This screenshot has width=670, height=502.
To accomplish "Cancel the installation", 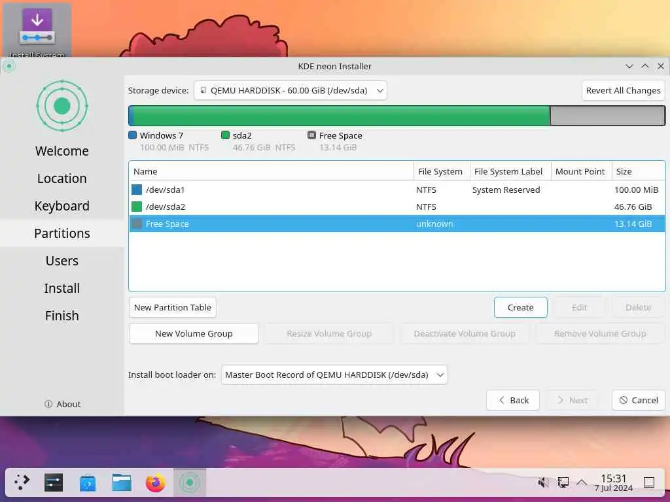I will (x=638, y=401).
